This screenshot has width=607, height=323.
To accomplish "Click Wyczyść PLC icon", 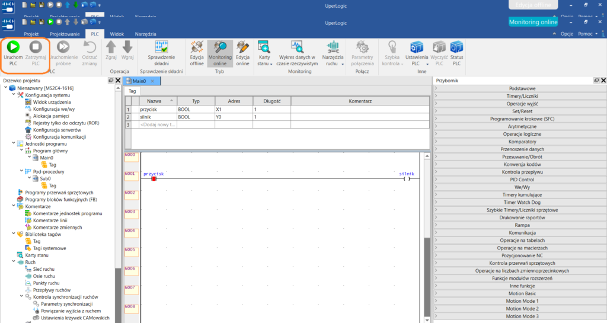I will (439, 47).
